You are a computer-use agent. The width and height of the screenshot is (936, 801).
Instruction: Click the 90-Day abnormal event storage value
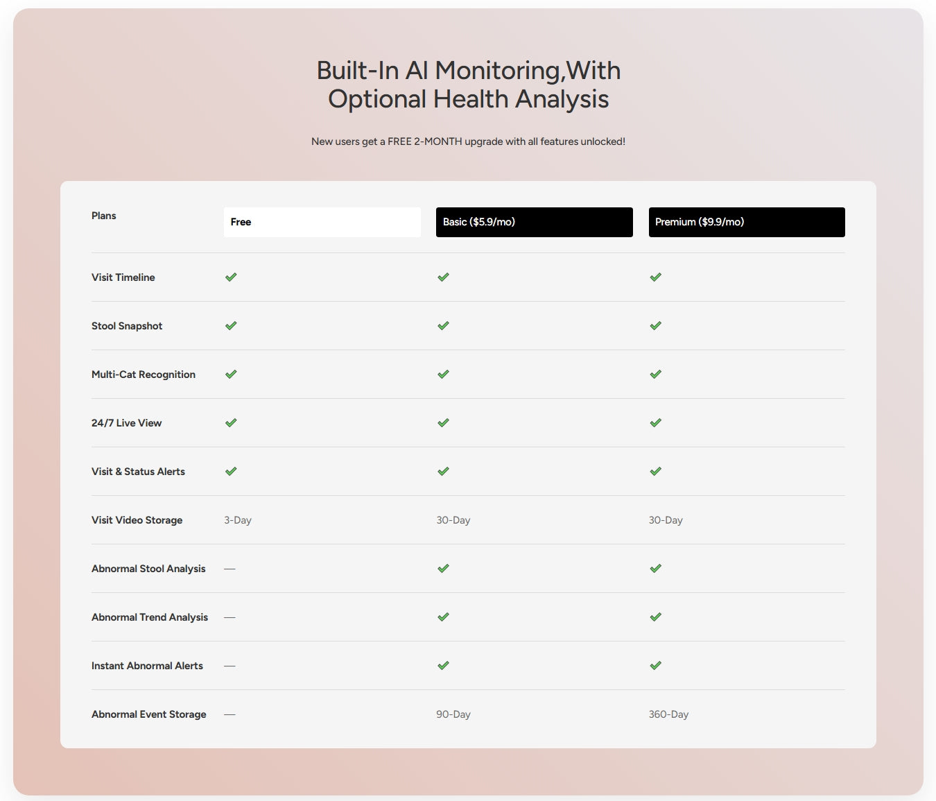coord(453,714)
